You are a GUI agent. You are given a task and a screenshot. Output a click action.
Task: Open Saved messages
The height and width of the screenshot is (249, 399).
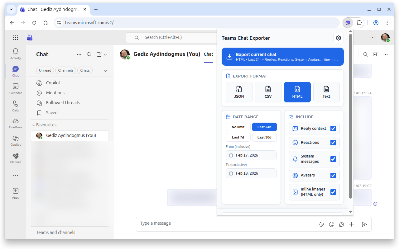click(x=70, y=113)
